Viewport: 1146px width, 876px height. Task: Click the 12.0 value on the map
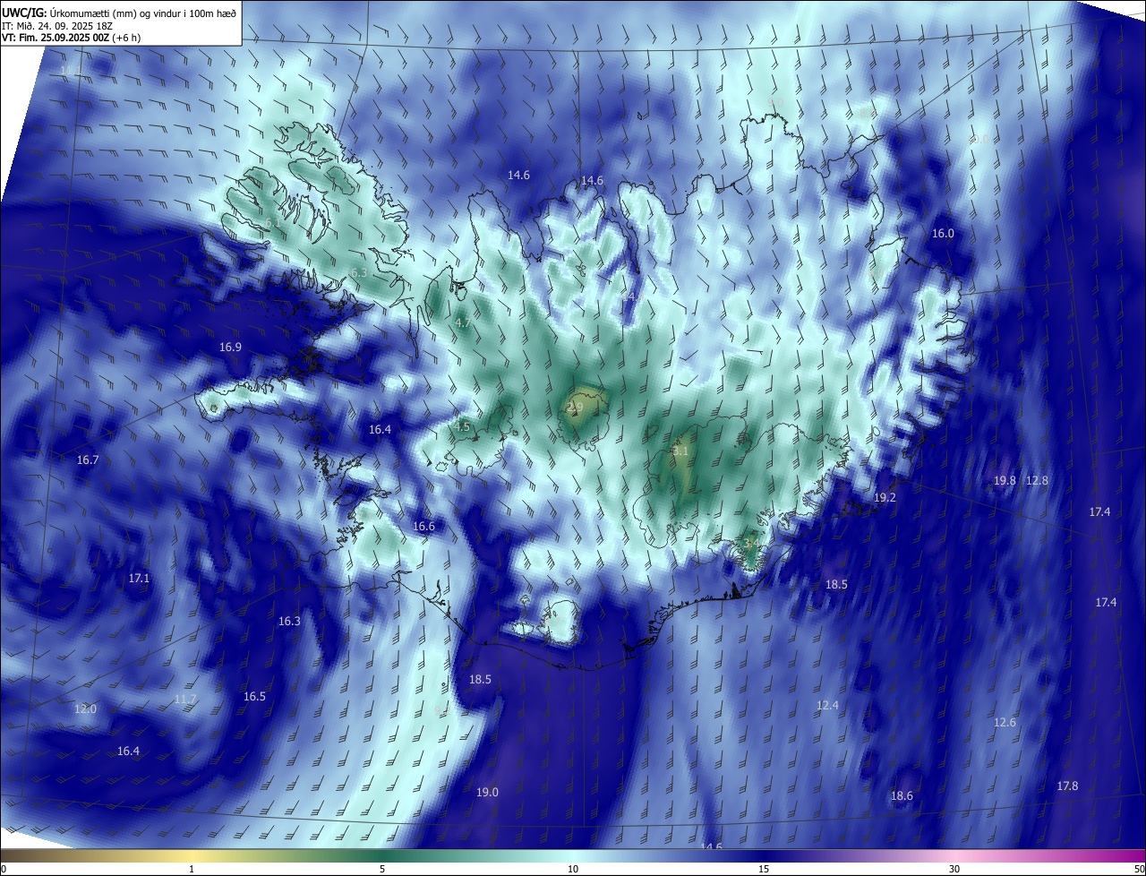tap(85, 709)
